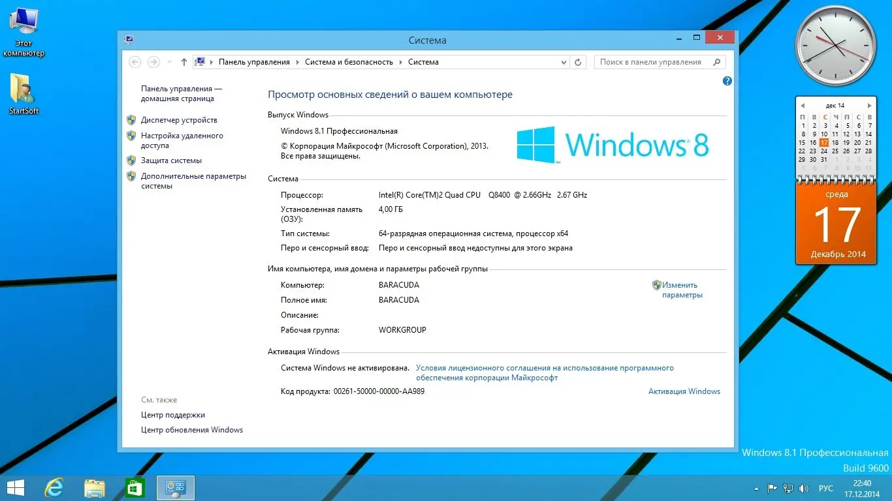892x501 pixels.
Task: Click the дек 14 calendar month header
Action: click(x=835, y=105)
